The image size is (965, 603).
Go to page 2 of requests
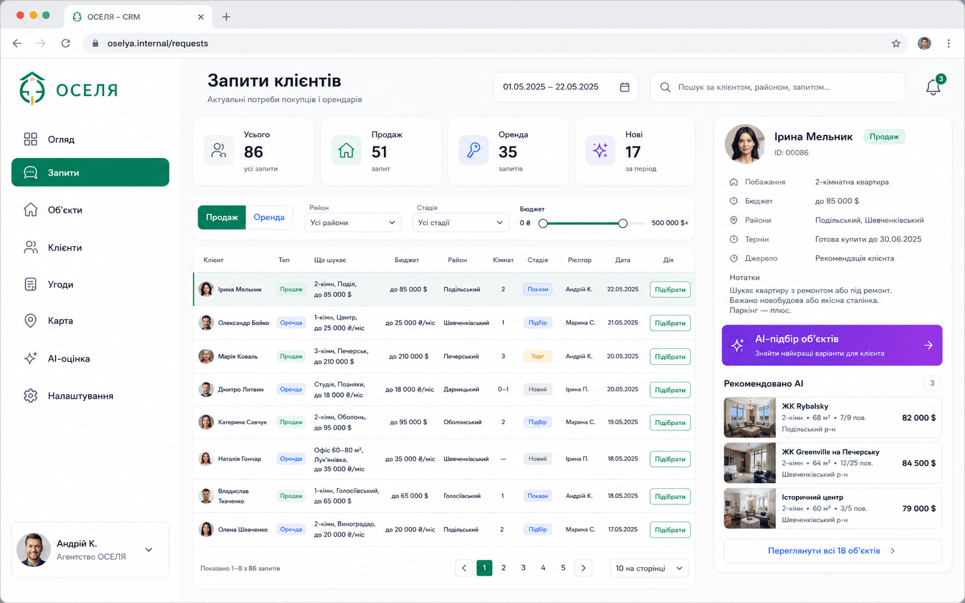click(x=503, y=568)
